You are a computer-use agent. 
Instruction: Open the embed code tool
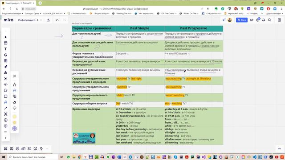click(x=6, y=84)
